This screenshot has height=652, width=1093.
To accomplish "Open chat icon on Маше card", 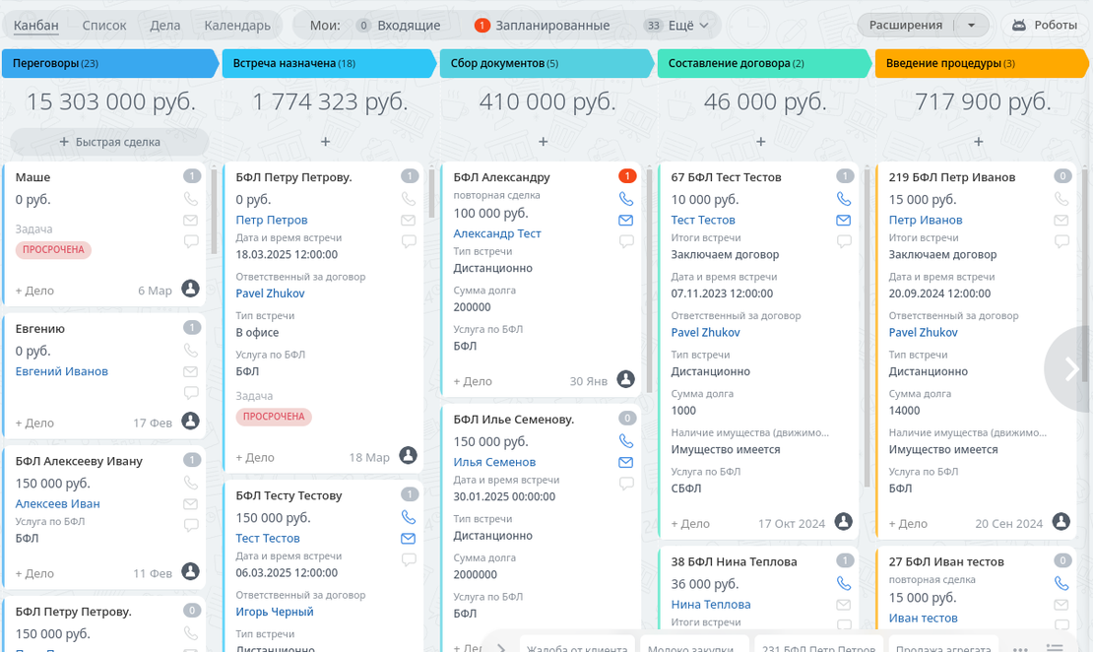I will 191,241.
